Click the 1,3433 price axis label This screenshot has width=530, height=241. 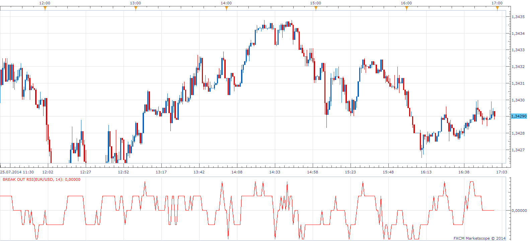(518, 50)
